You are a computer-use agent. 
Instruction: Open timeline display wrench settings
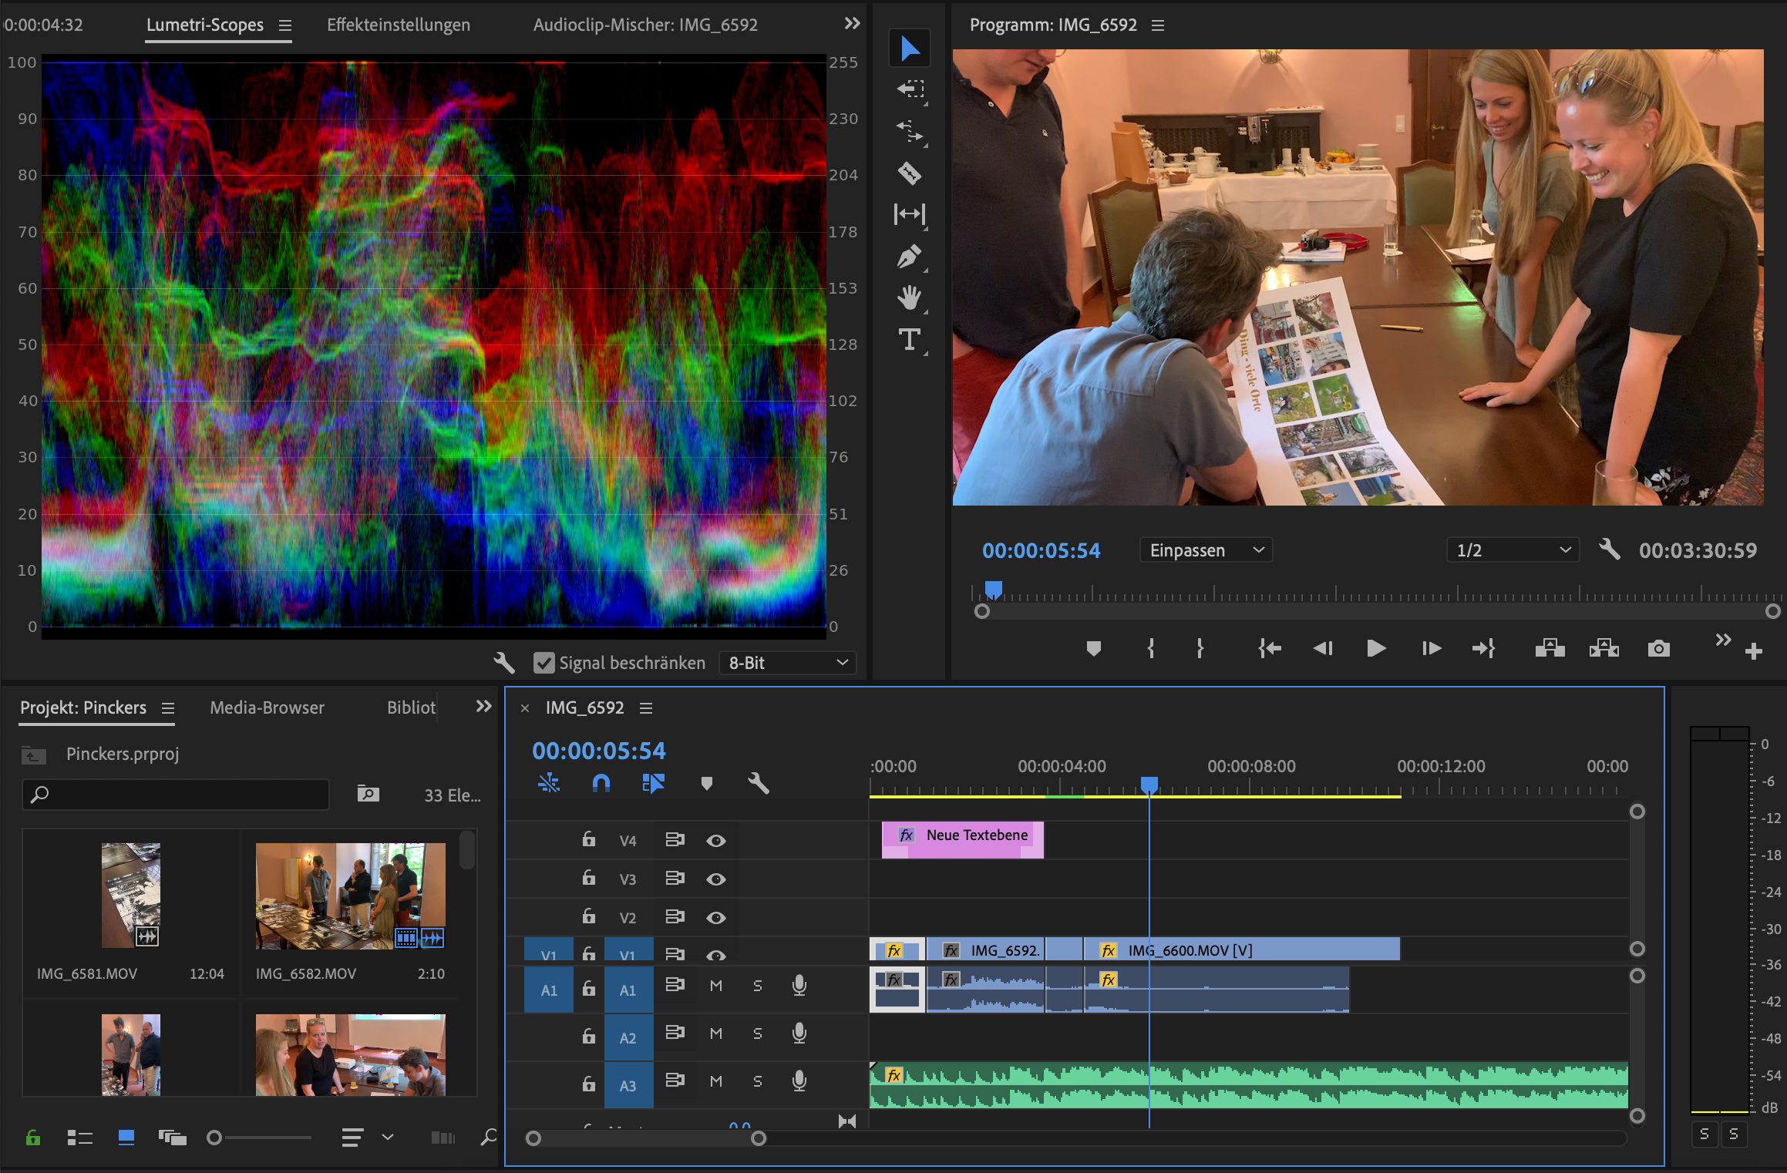(759, 784)
